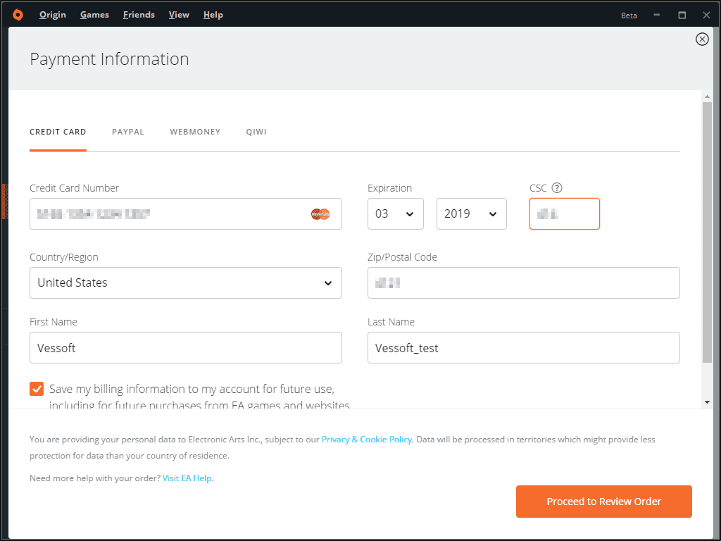Viewport: 721px width, 541px height.
Task: Open the View menu
Action: pos(179,15)
